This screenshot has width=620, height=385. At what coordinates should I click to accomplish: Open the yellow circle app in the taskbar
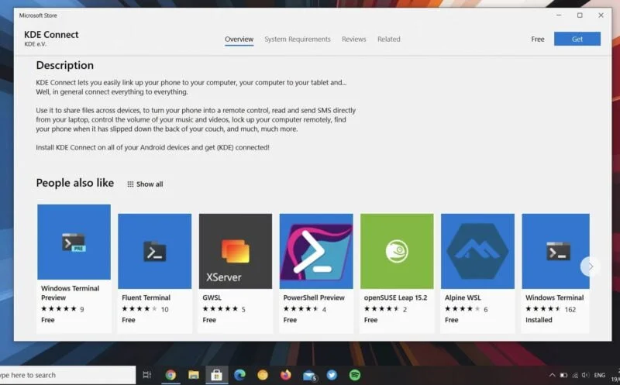pyautogui.click(x=263, y=375)
